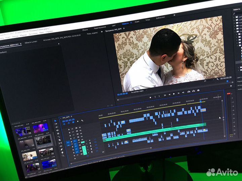242x181 pixels.
Task: Toggle insert sequences as nests button
Action: coord(64,124)
